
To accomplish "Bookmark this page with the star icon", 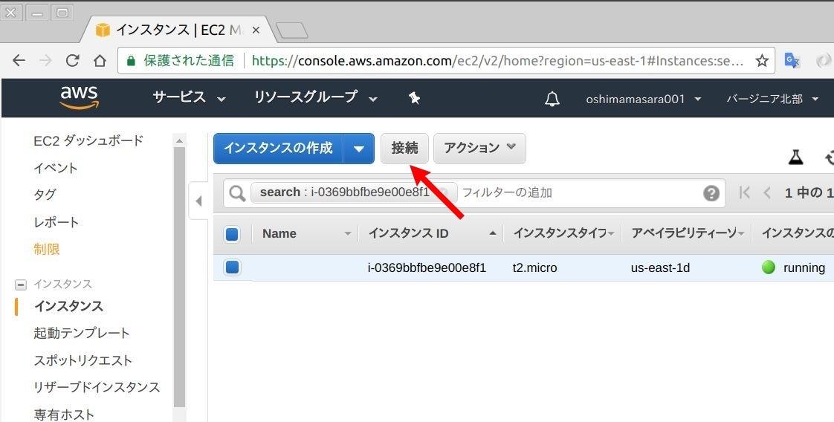I will click(x=762, y=61).
